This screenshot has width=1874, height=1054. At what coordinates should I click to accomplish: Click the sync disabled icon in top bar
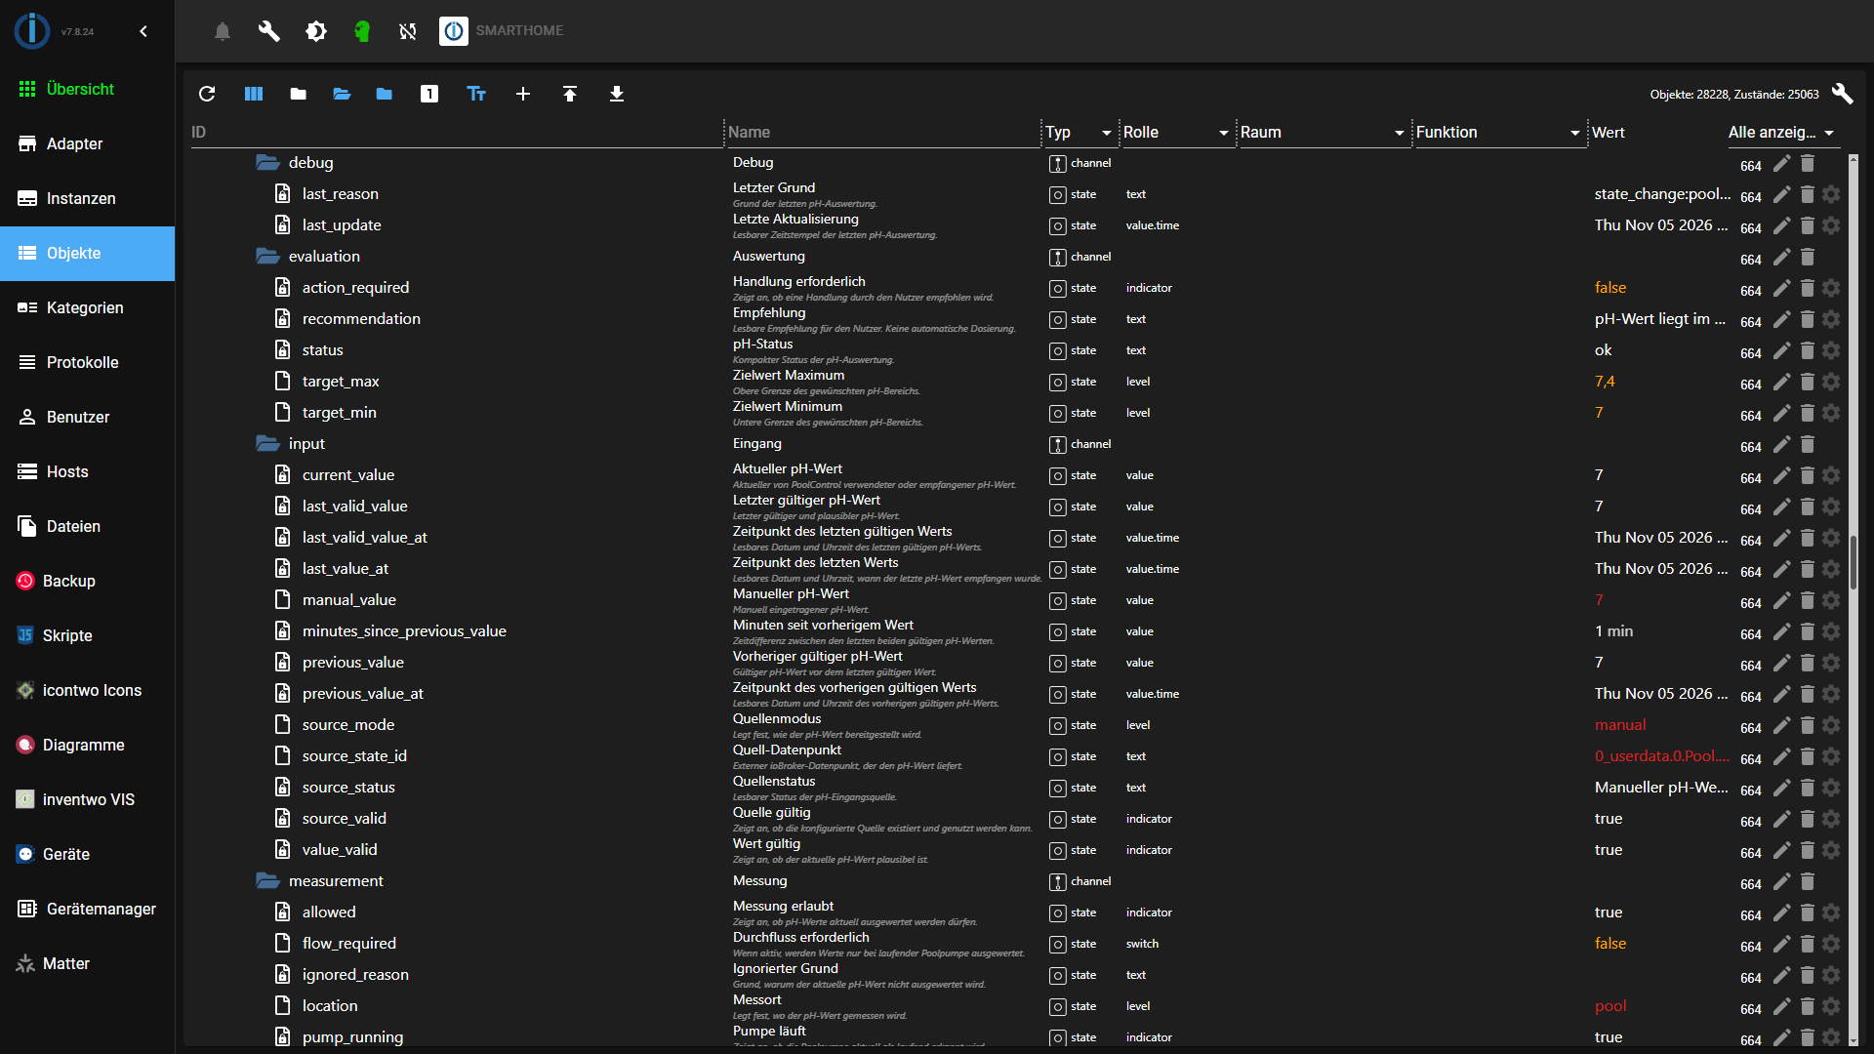408,31
